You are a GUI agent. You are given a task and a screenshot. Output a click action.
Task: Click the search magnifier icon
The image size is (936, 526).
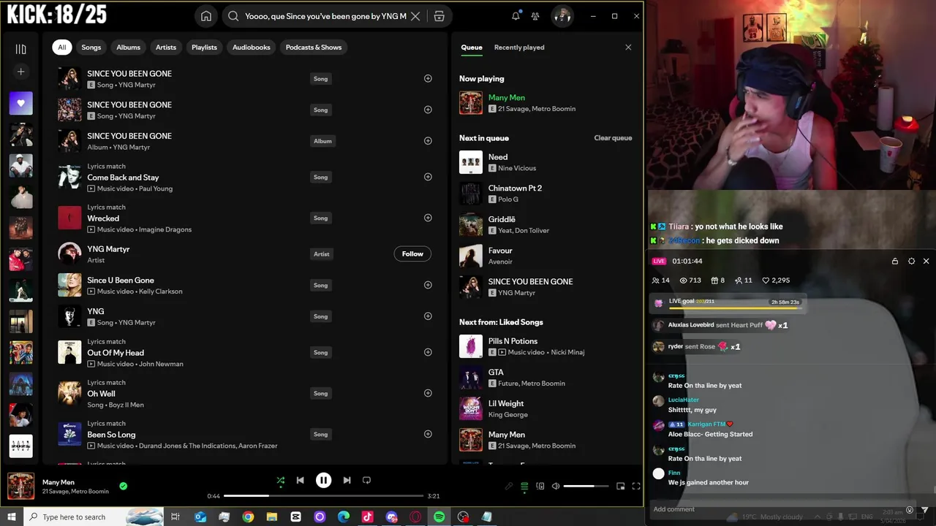click(233, 16)
